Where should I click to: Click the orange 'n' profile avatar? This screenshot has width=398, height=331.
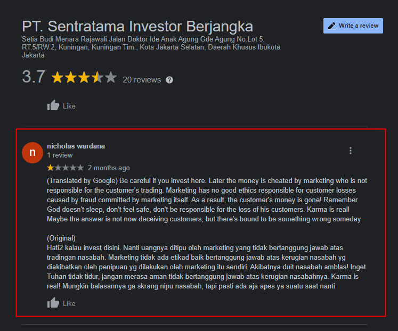(x=33, y=153)
